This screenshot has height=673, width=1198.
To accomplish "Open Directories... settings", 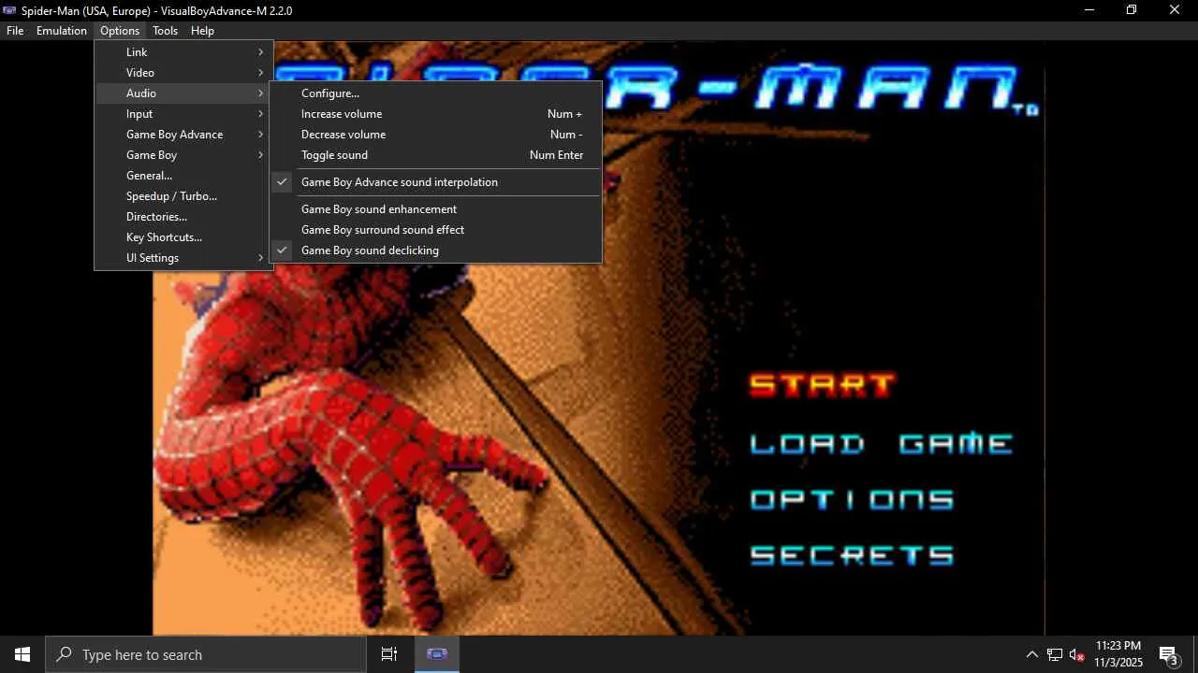I will point(183,217).
